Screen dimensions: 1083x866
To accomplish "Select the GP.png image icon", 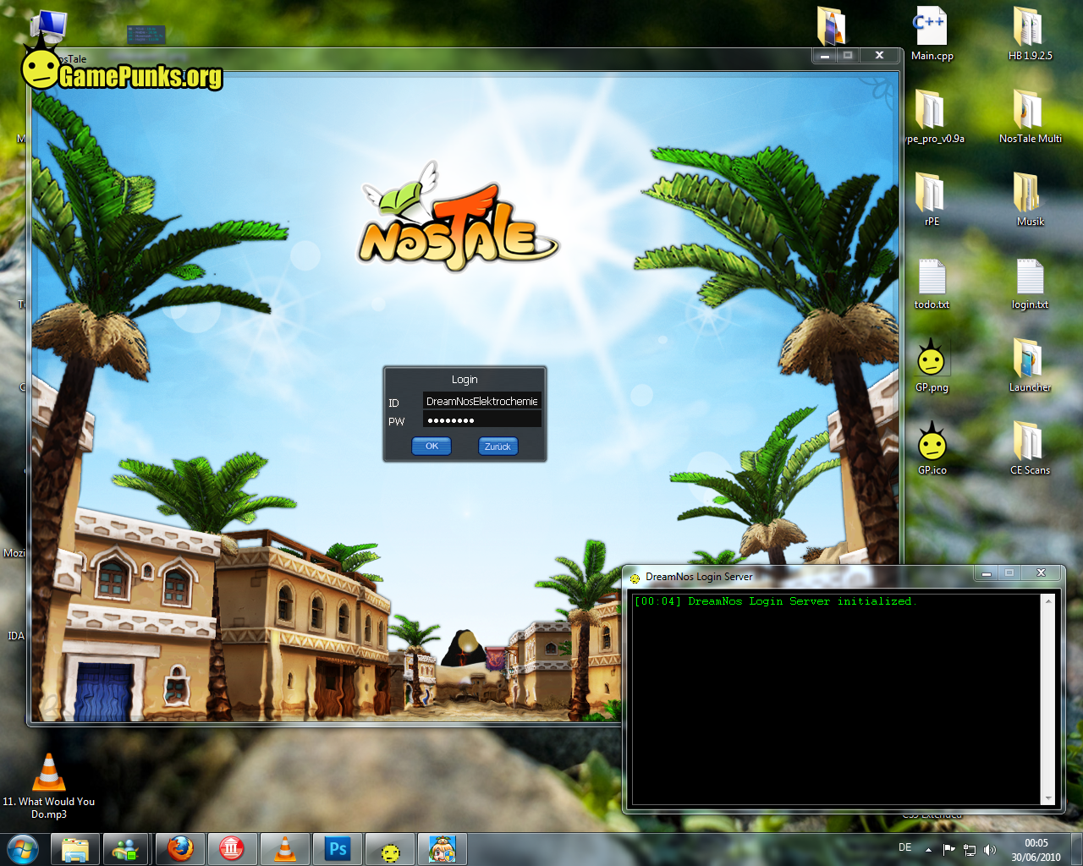I will click(x=932, y=366).
